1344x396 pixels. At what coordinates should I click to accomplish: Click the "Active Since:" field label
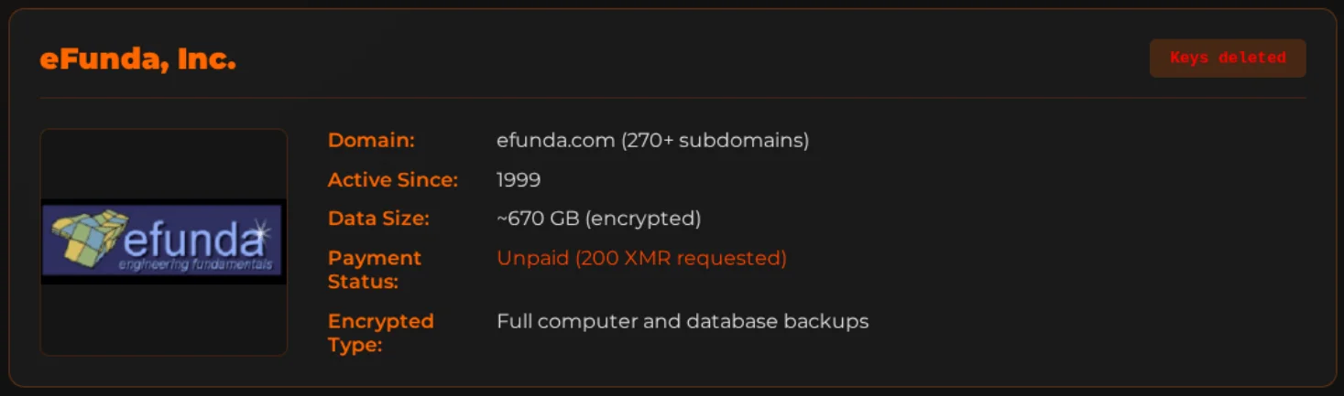[393, 179]
